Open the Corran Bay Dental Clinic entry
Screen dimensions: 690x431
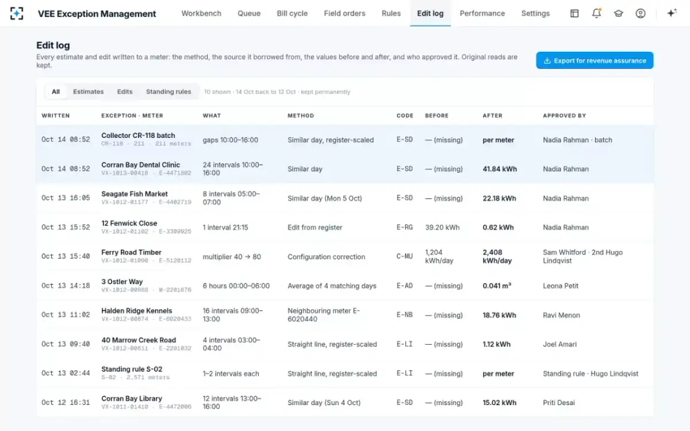click(x=345, y=169)
